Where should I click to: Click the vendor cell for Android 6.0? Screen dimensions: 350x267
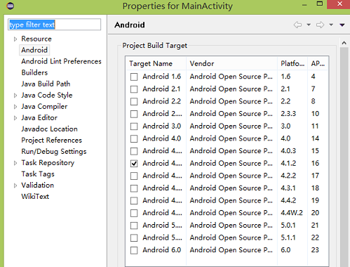point(231,250)
